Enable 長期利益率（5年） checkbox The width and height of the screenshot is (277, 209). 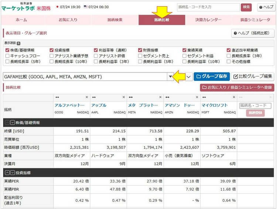coord(140,61)
